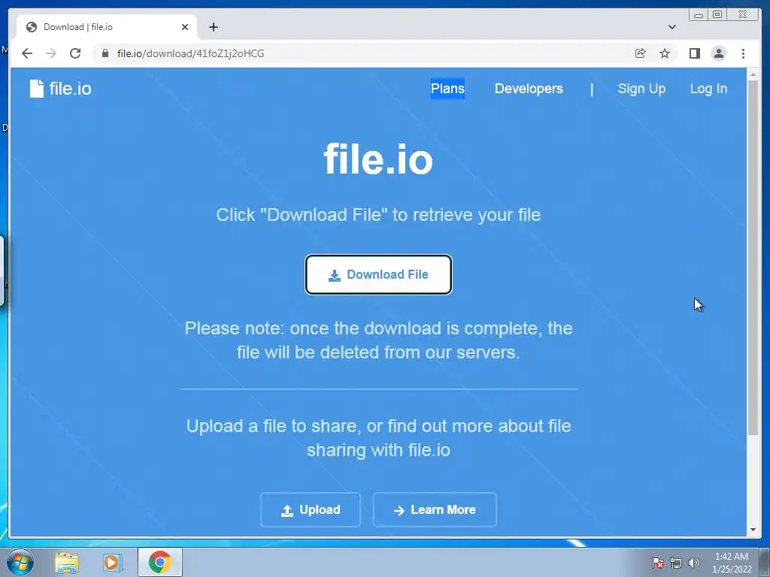
Task: Click the Chrome taskbar icon
Action: [159, 562]
